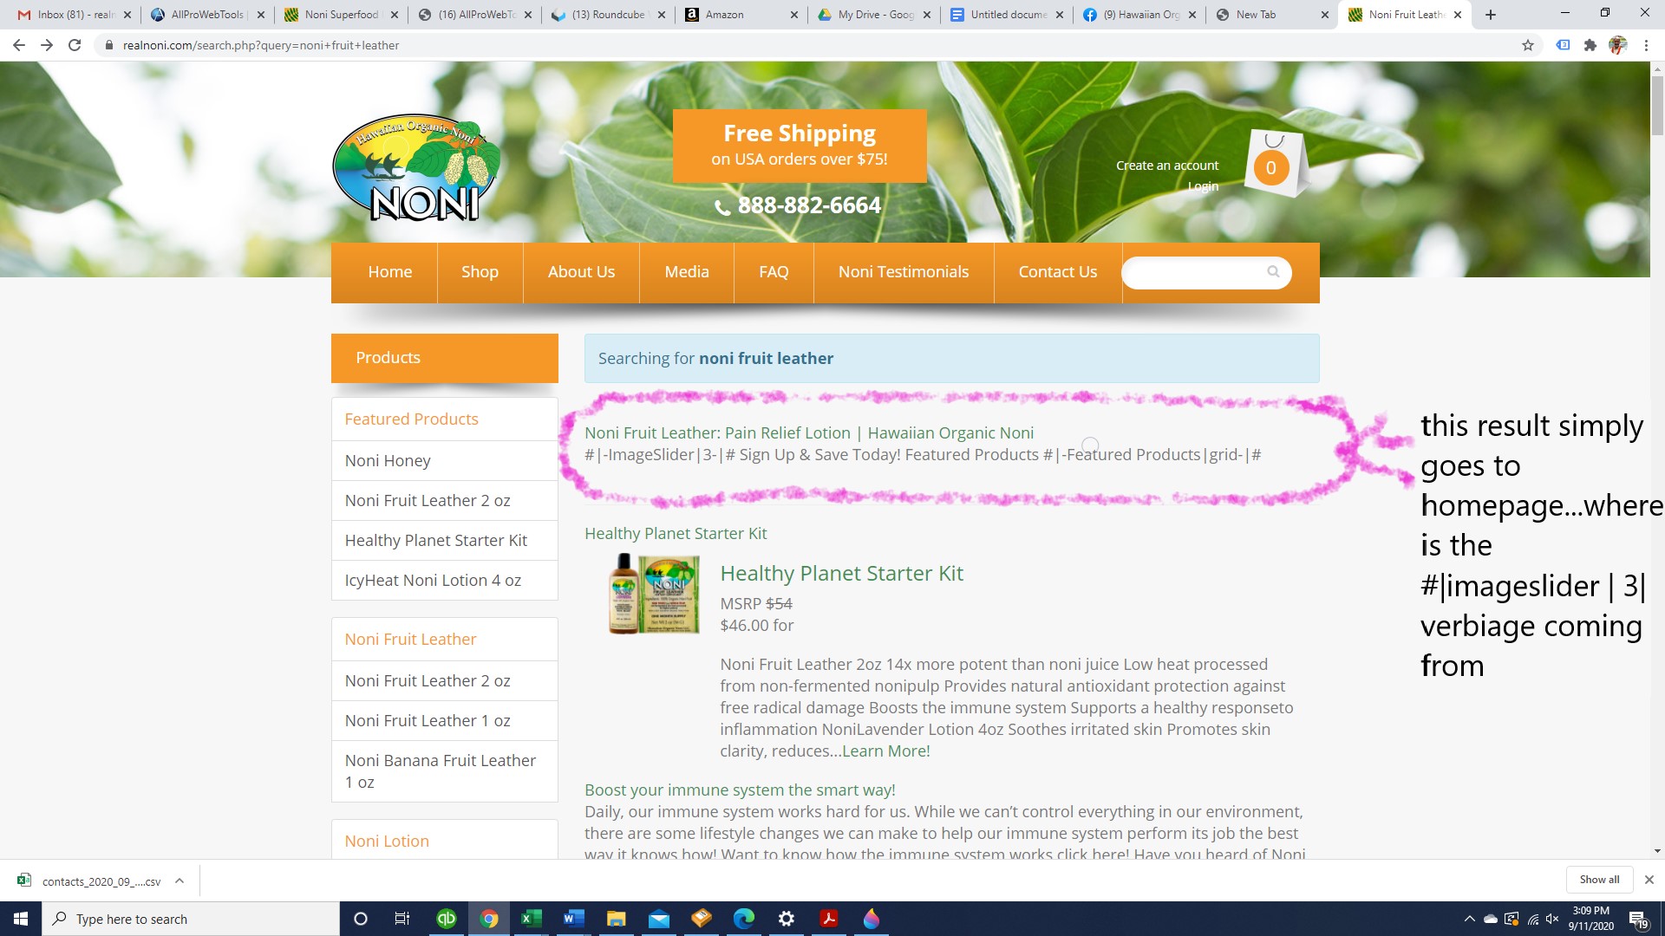The image size is (1665, 936).
Task: Open Task View on the taskbar
Action: point(402,919)
